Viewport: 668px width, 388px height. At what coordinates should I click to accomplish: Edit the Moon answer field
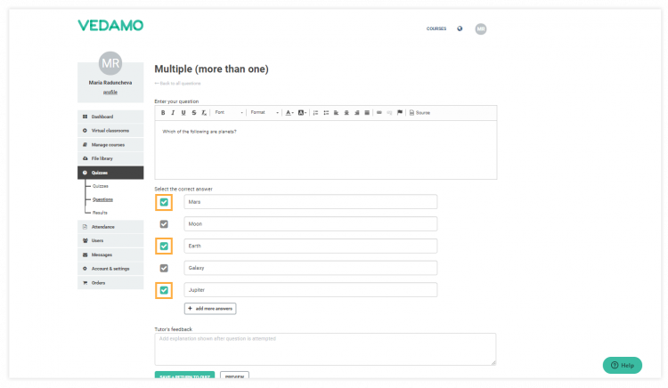pyautogui.click(x=311, y=224)
